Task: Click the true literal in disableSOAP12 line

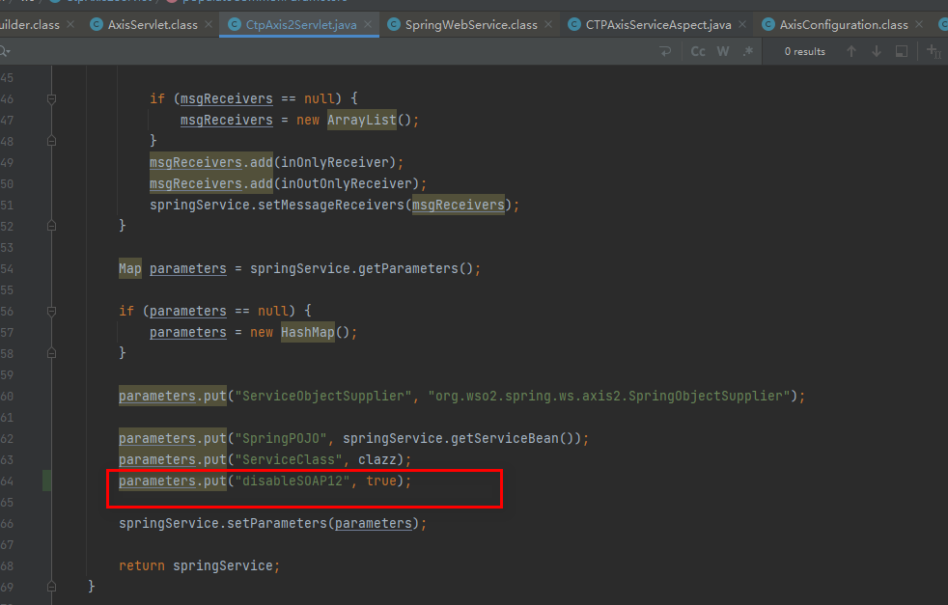Action: pyautogui.click(x=381, y=481)
